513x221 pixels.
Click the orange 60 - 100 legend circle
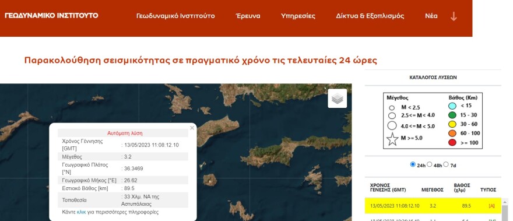[452, 134]
